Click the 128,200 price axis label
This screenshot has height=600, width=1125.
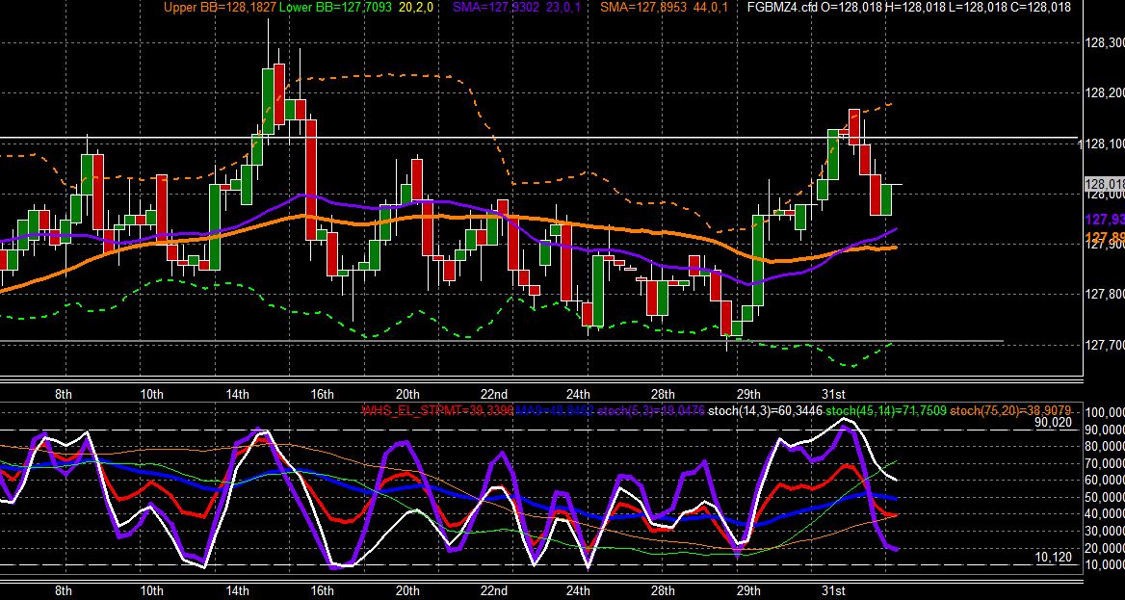click(1106, 93)
